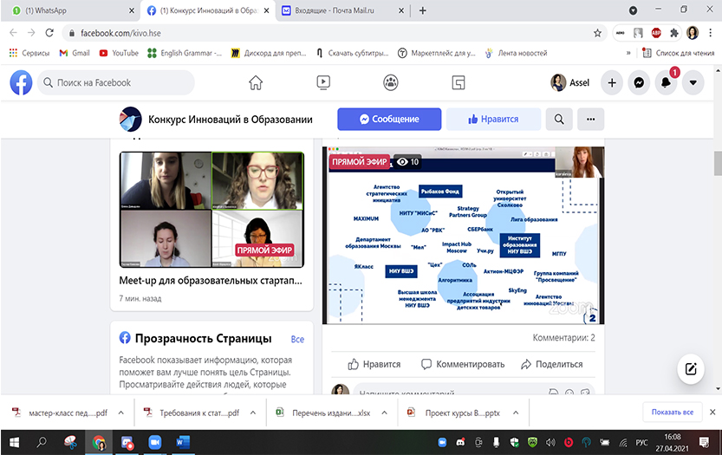Click the Сообщение button

coord(389,119)
